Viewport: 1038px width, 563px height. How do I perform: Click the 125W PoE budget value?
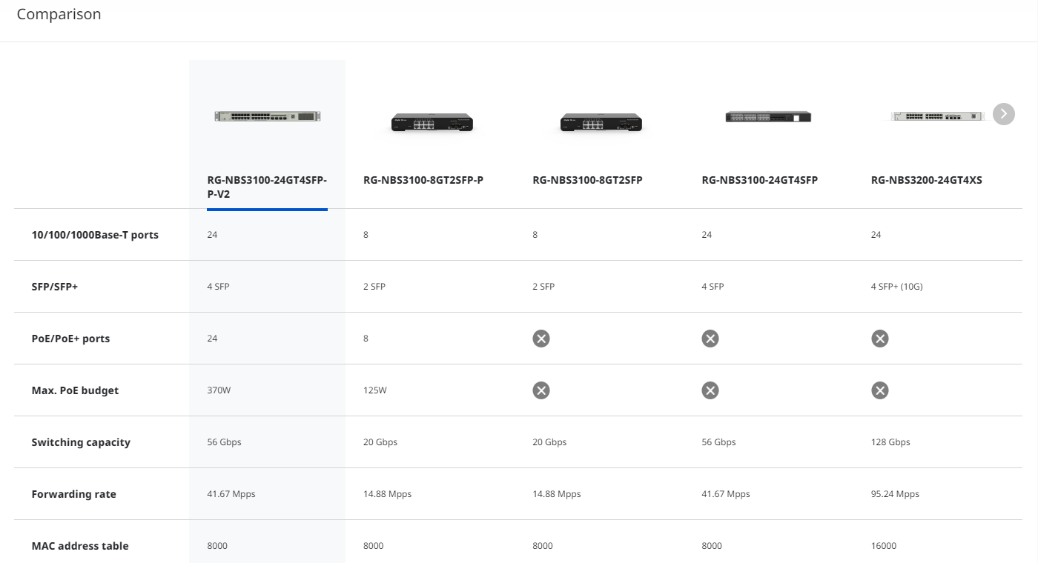(x=375, y=390)
